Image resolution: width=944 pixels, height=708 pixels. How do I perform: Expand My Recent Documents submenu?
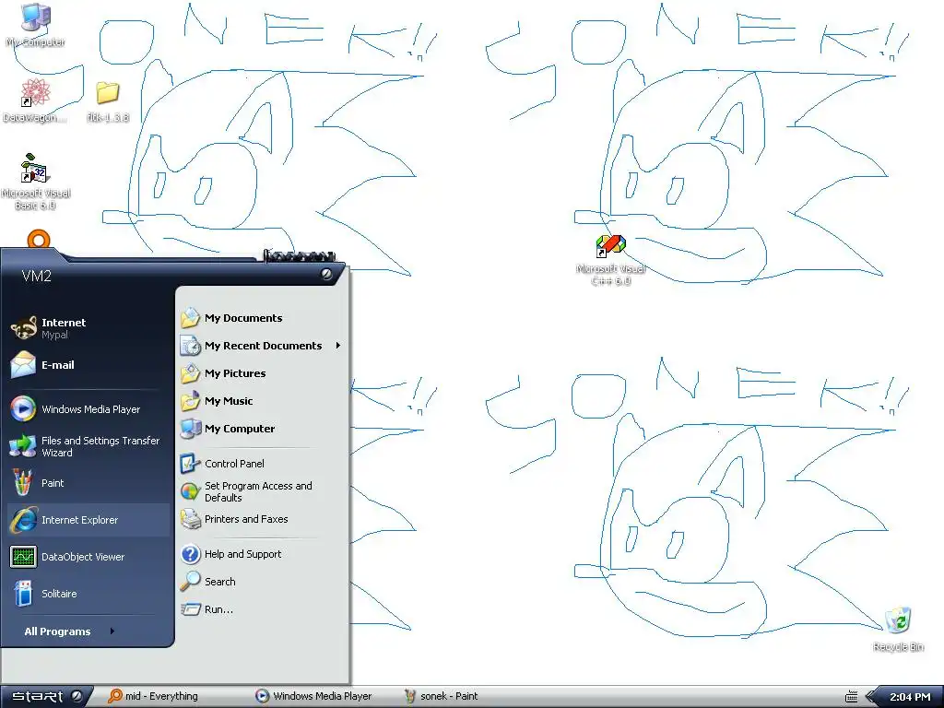[x=262, y=346]
